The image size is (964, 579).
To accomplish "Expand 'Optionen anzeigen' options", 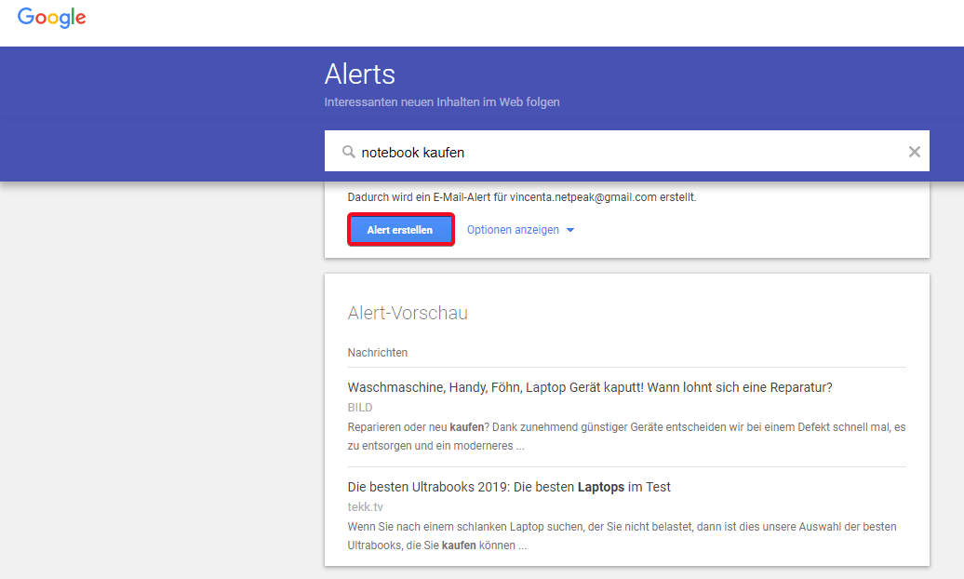I will tap(520, 230).
